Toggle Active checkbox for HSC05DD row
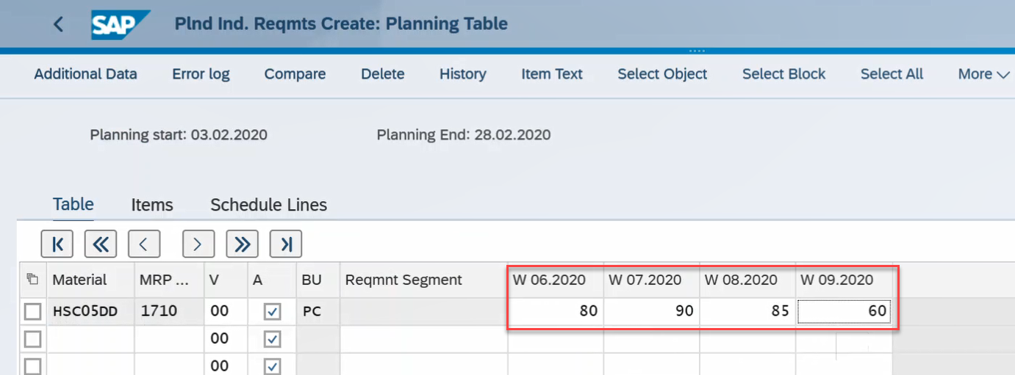Image resolution: width=1015 pixels, height=375 pixels. [272, 312]
